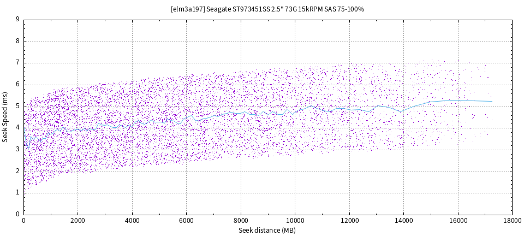Select the 8000 x-axis tick label
This screenshot has width=524, height=236.
(241, 221)
